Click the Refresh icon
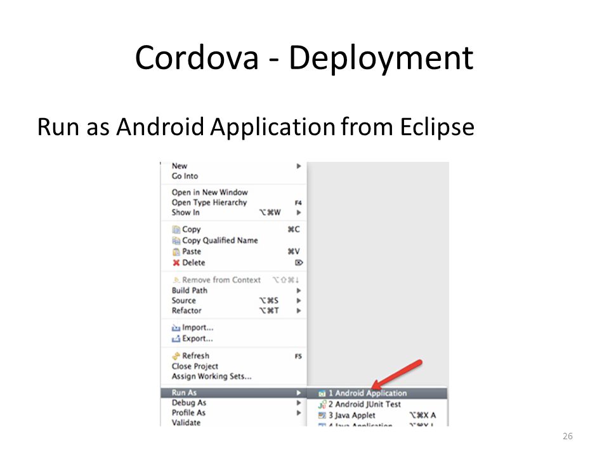Image resolution: width=609 pixels, height=457 pixels. [x=176, y=356]
